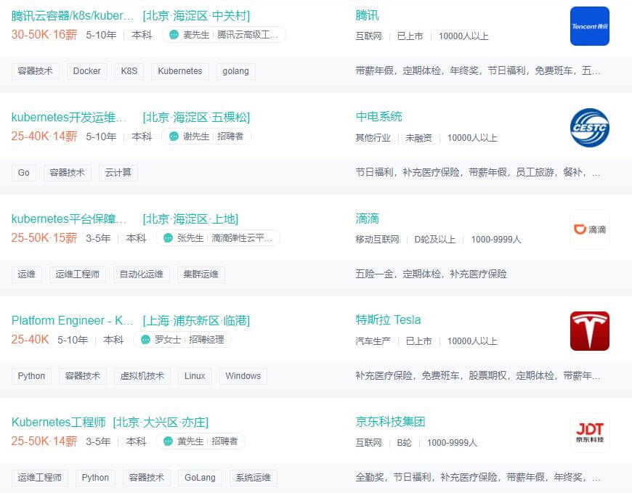
Task: Click the golang tag
Action: click(235, 71)
